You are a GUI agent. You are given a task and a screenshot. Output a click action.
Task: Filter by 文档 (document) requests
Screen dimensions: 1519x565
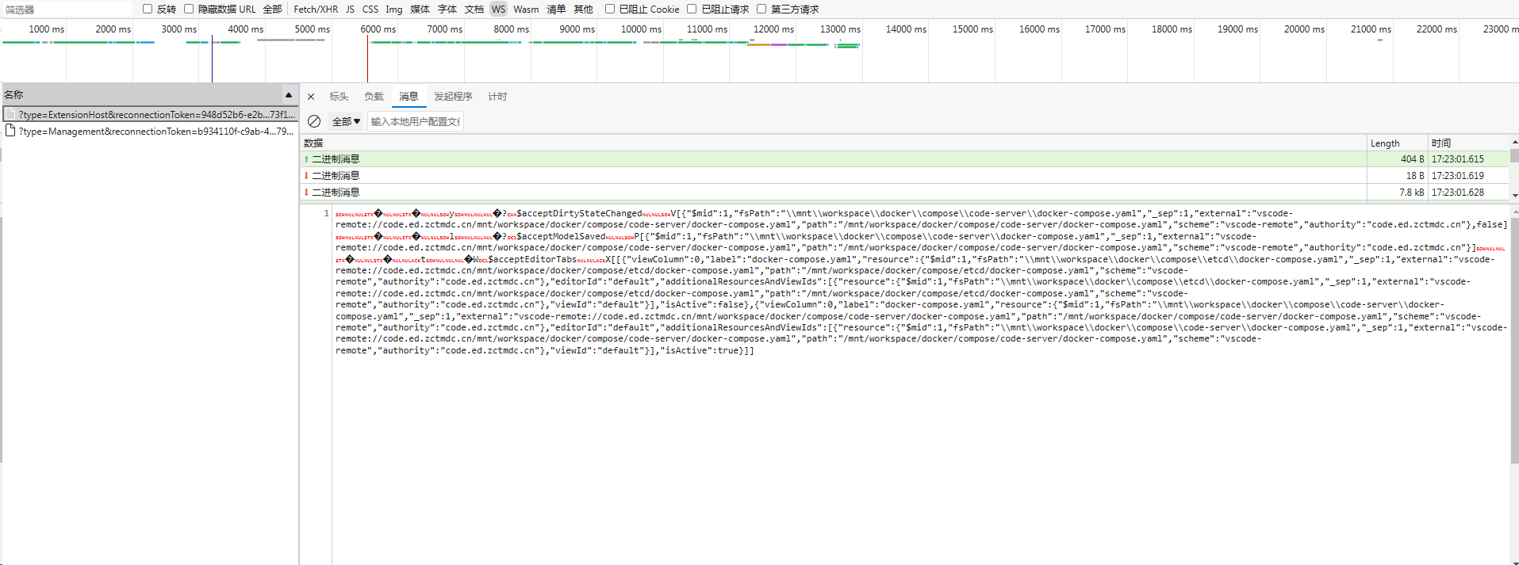click(474, 10)
